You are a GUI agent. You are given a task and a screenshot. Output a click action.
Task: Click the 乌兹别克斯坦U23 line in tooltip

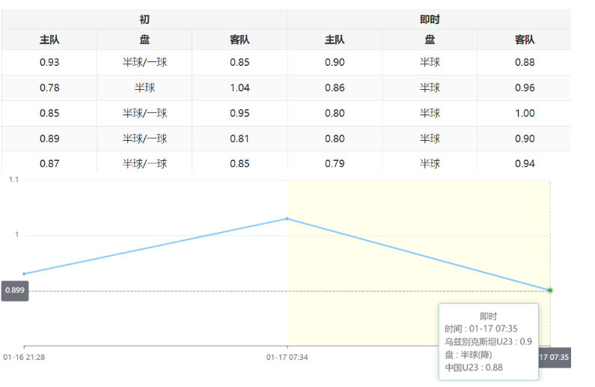488,341
